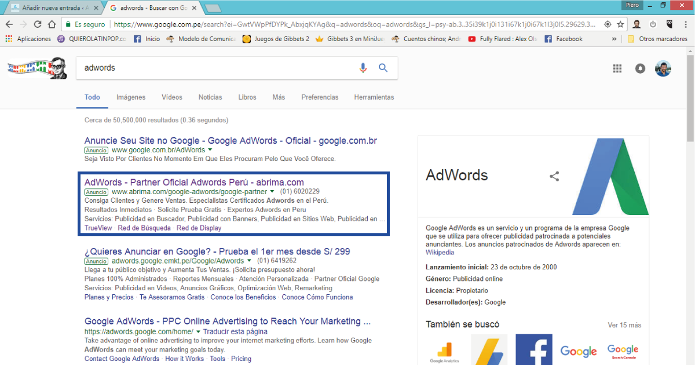Open the Google account profile picture
This screenshot has height=365, width=695.
(663, 68)
